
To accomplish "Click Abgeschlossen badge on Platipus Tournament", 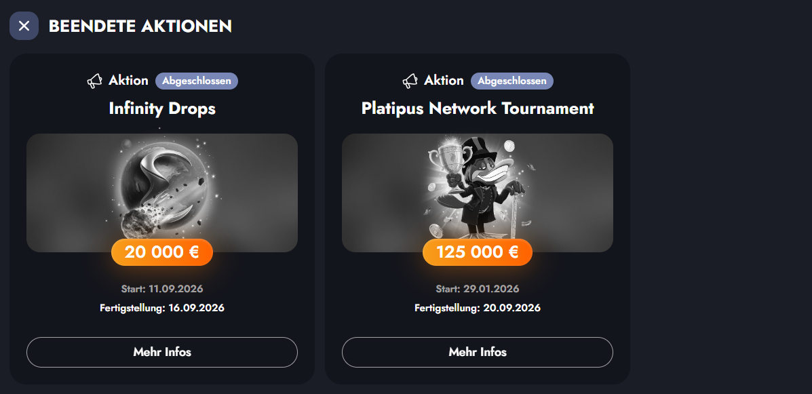I will [x=512, y=81].
